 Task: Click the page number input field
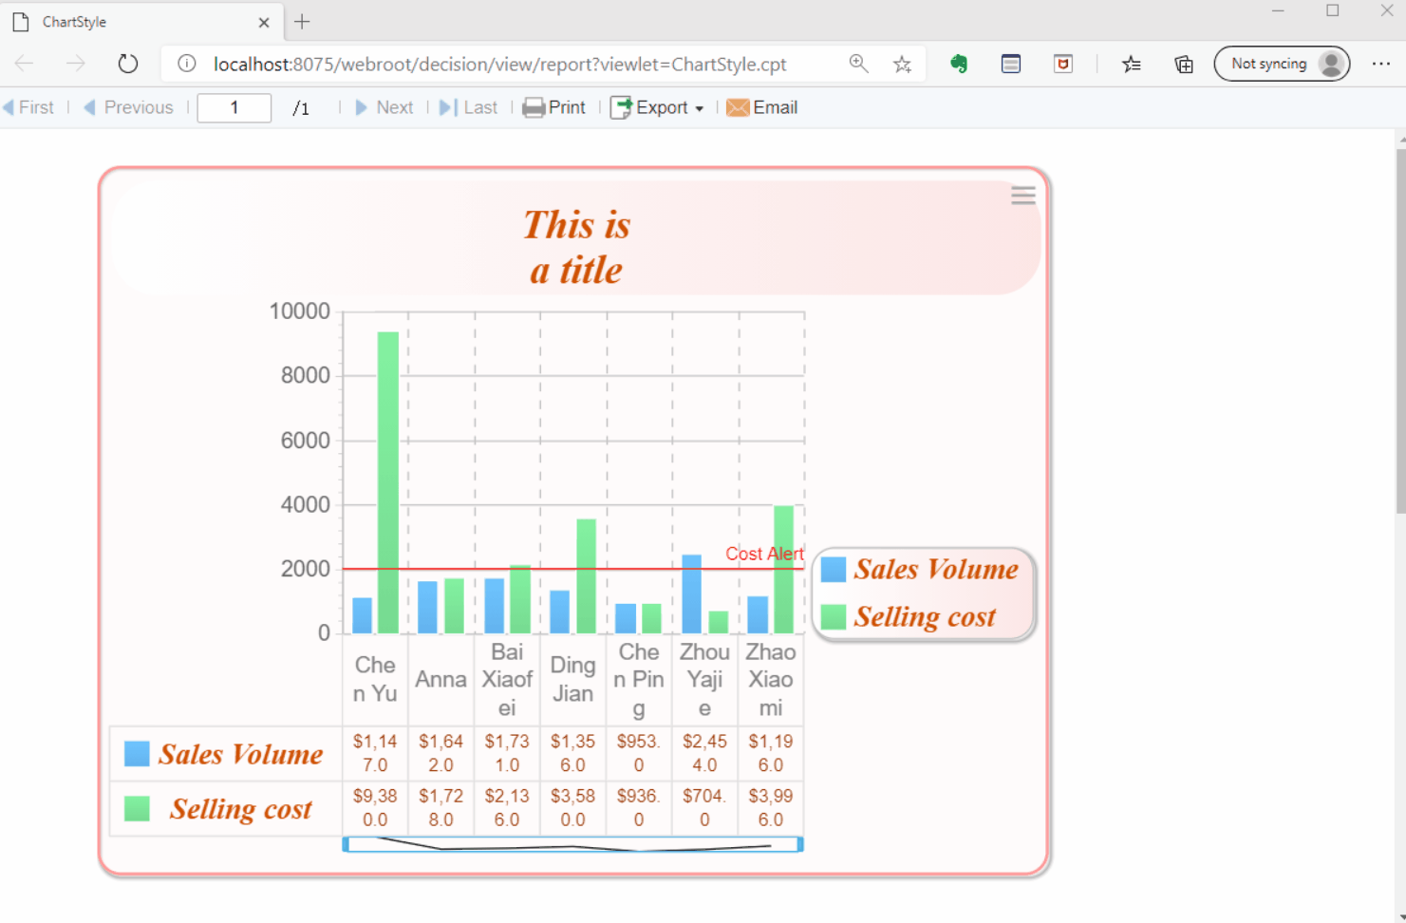pos(234,107)
